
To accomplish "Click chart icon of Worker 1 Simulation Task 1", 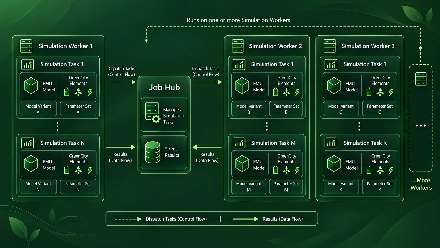I will (28, 65).
